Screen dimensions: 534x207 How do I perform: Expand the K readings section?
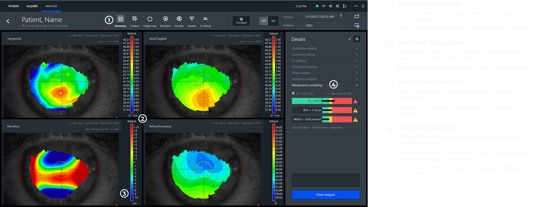(x=325, y=61)
